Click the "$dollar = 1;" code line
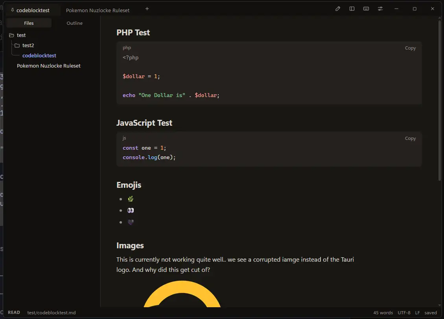This screenshot has width=444, height=319. point(141,76)
